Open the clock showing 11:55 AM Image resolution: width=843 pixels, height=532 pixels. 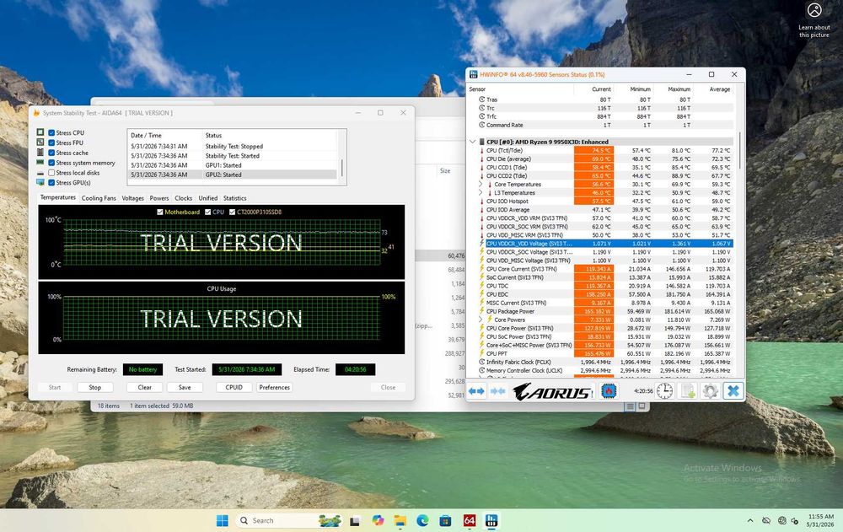[820, 520]
